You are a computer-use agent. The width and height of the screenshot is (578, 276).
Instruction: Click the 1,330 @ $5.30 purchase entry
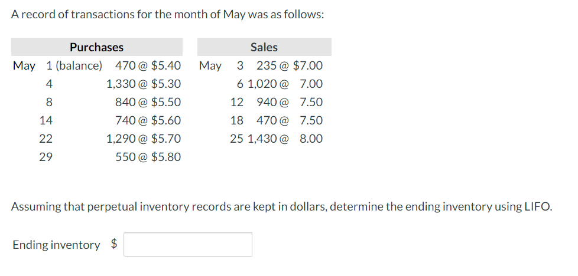pos(143,84)
